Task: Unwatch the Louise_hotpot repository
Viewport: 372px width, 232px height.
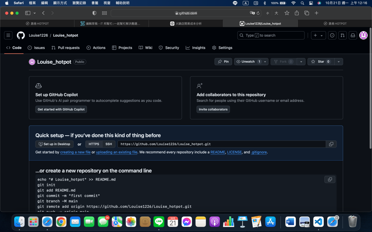Action: click(x=248, y=62)
